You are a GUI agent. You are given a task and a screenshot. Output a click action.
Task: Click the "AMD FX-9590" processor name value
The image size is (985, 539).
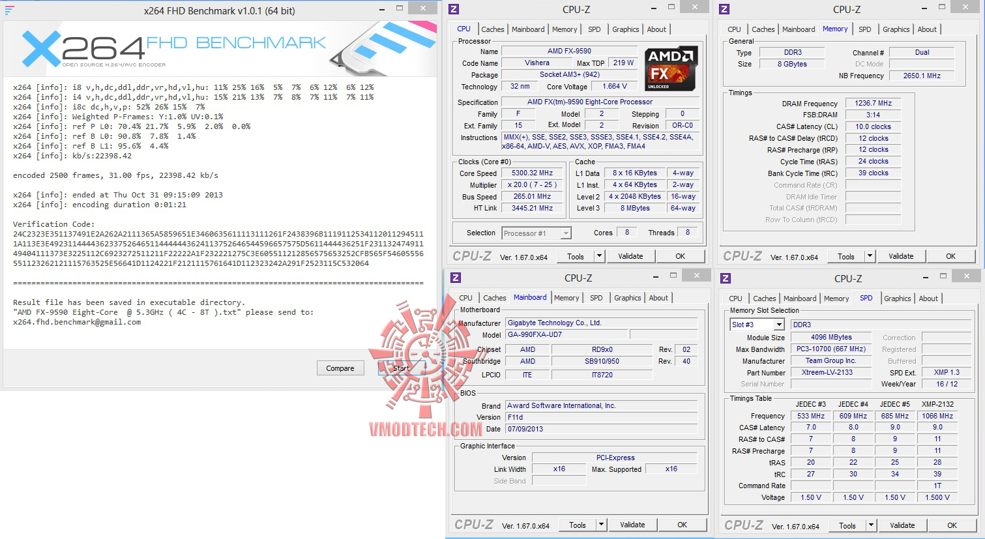[569, 51]
